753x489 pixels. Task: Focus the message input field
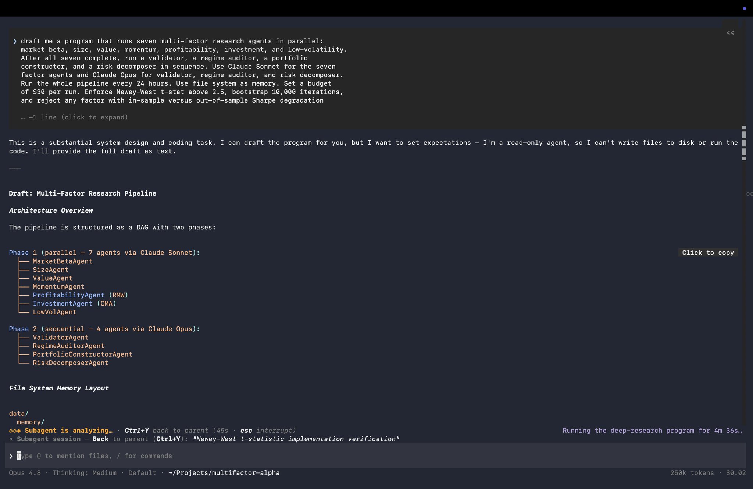(x=375, y=456)
